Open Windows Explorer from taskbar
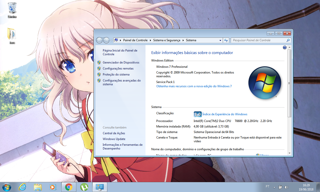This screenshot has height=192, width=320. pos(38,187)
